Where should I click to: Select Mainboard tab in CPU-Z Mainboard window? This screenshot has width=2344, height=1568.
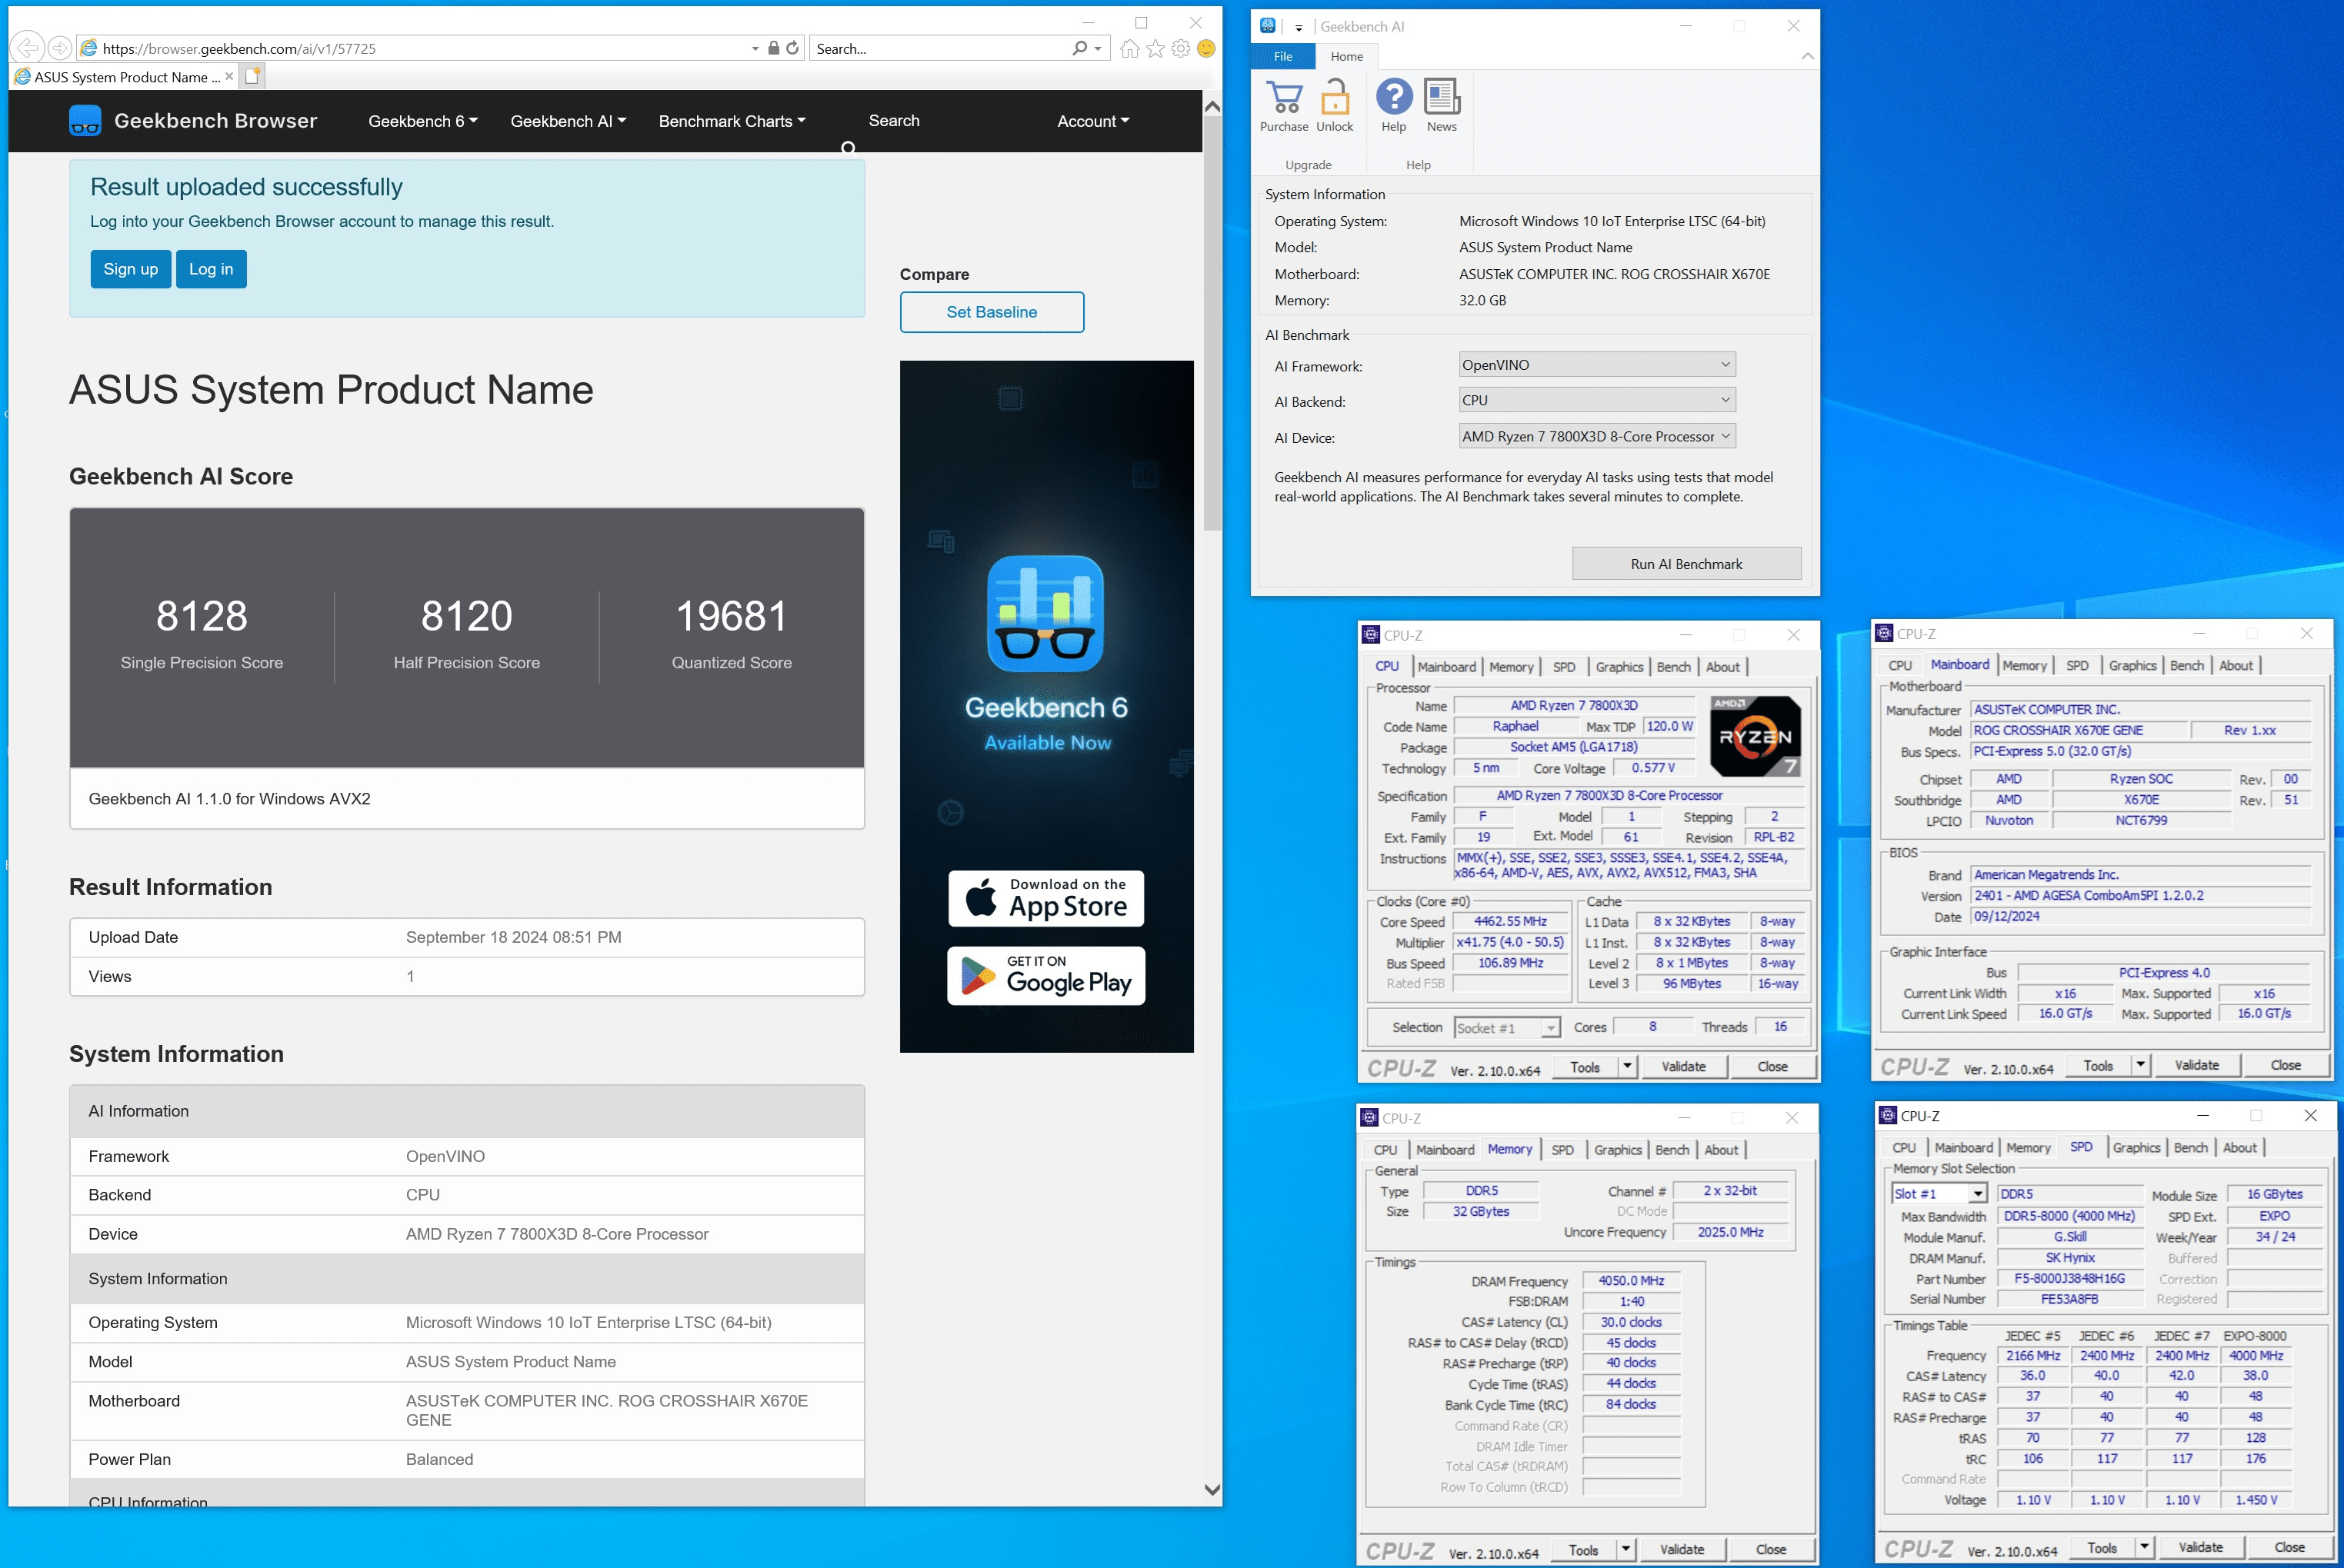point(1959,664)
